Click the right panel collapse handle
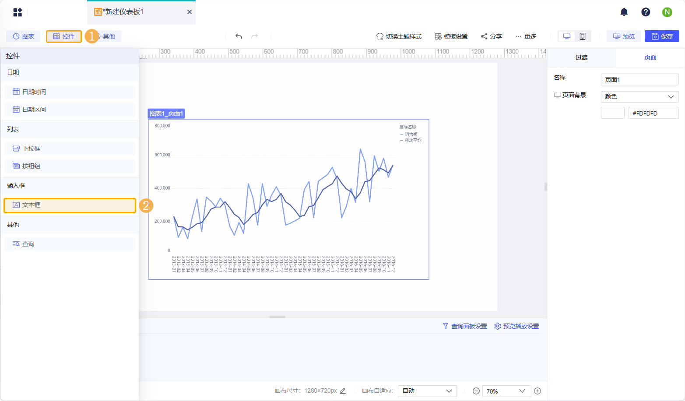Image resolution: width=685 pixels, height=401 pixels. click(x=545, y=187)
